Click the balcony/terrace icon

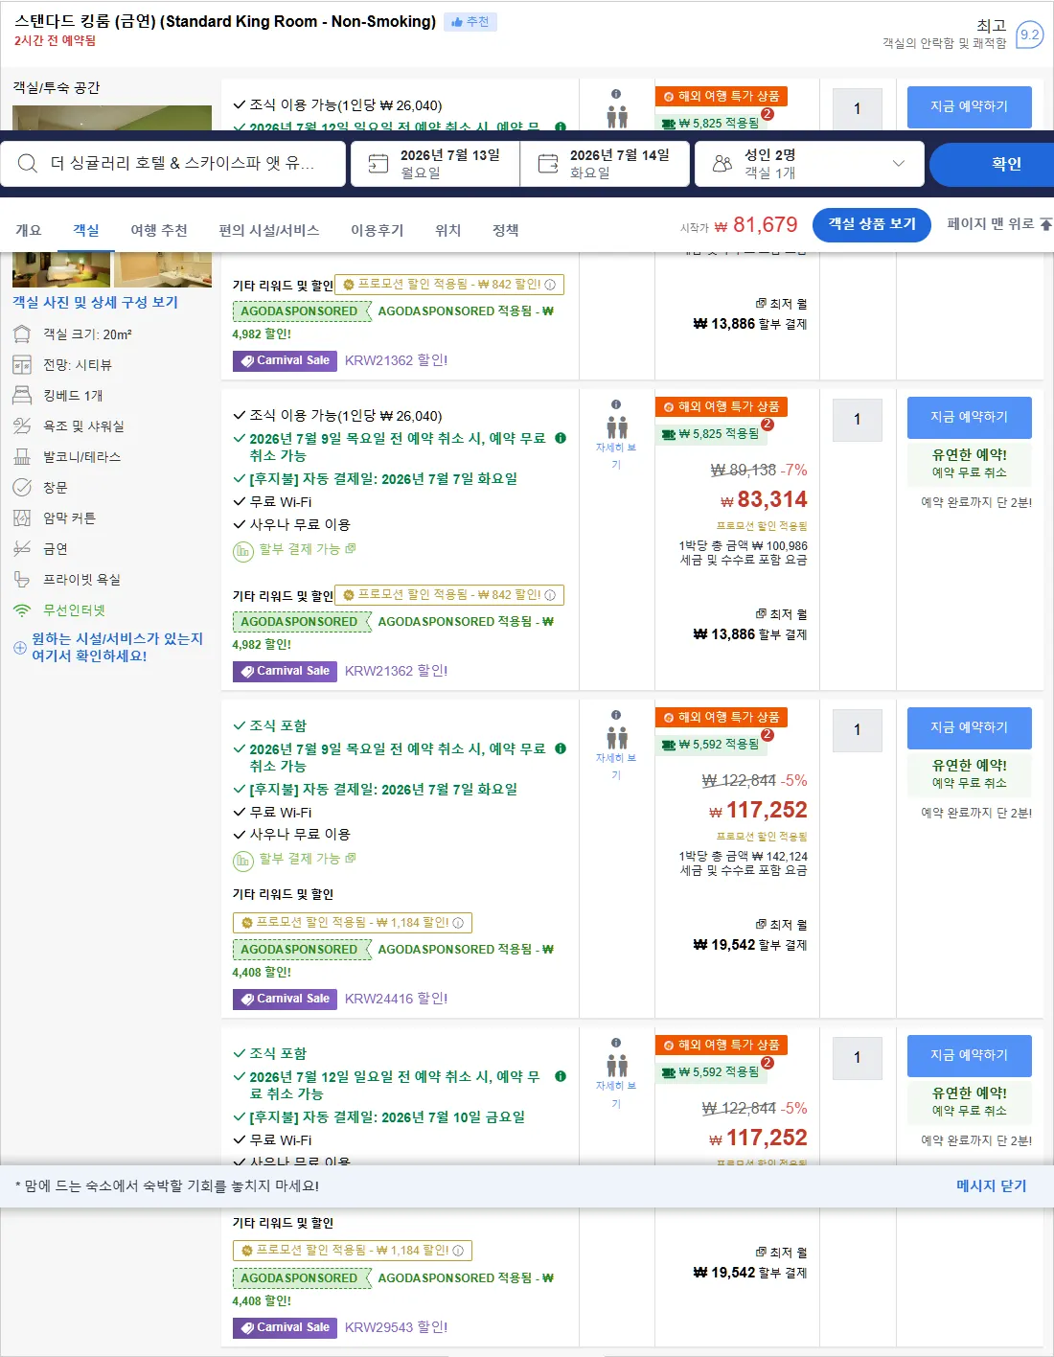[x=22, y=457]
